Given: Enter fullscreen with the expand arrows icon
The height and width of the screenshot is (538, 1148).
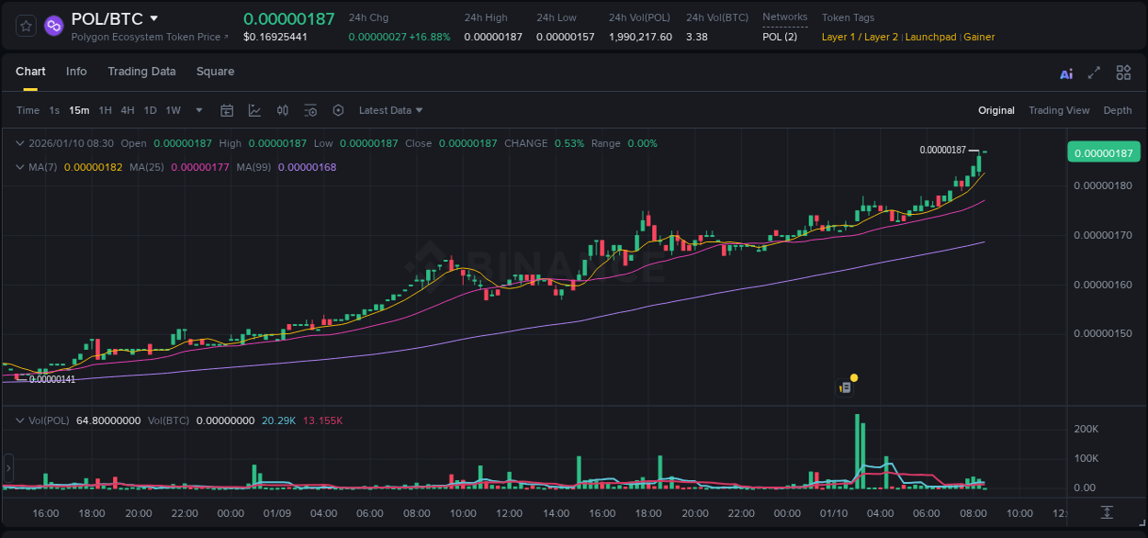Looking at the screenshot, I should coord(1095,72).
